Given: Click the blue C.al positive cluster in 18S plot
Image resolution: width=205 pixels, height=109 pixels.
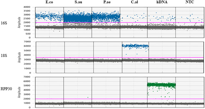Looking at the screenshot, I should (x=135, y=46).
